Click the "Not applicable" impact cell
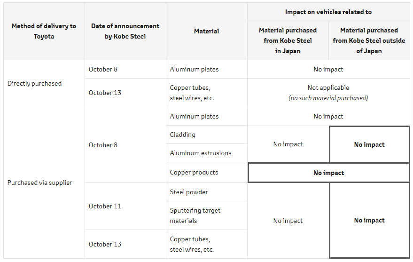413x262 pixels. point(328,87)
